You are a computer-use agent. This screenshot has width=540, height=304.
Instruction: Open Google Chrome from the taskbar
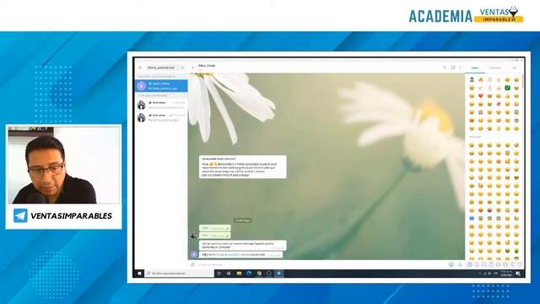tap(259, 274)
